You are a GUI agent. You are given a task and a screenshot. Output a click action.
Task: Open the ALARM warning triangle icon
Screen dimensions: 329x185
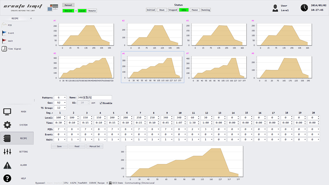click(x=7, y=165)
